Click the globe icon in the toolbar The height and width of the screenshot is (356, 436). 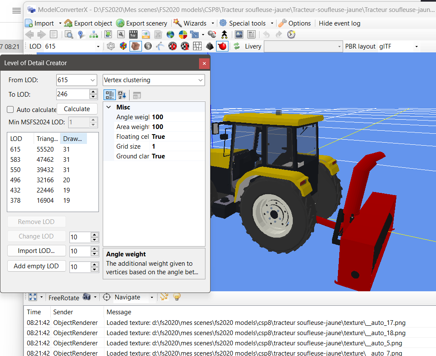pos(170,34)
